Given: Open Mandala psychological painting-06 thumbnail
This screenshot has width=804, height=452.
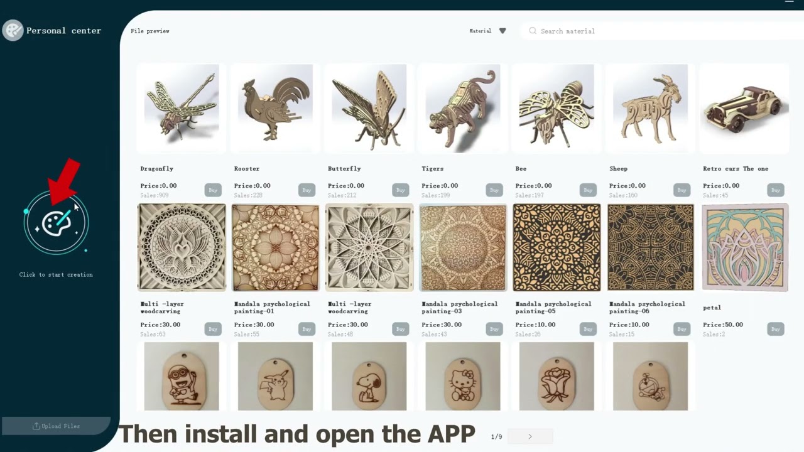Looking at the screenshot, I should pos(650,247).
